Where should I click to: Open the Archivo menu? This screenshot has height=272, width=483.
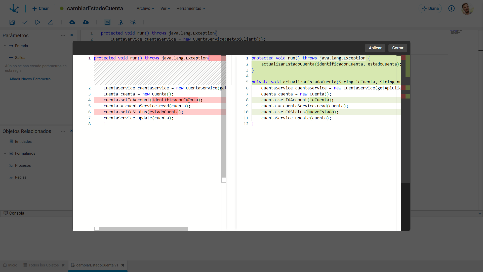click(145, 9)
